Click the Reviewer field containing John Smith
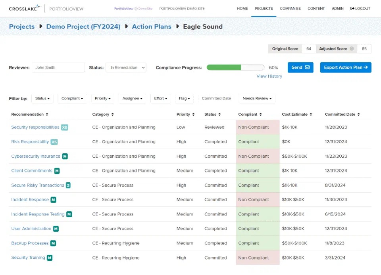 (x=58, y=68)
